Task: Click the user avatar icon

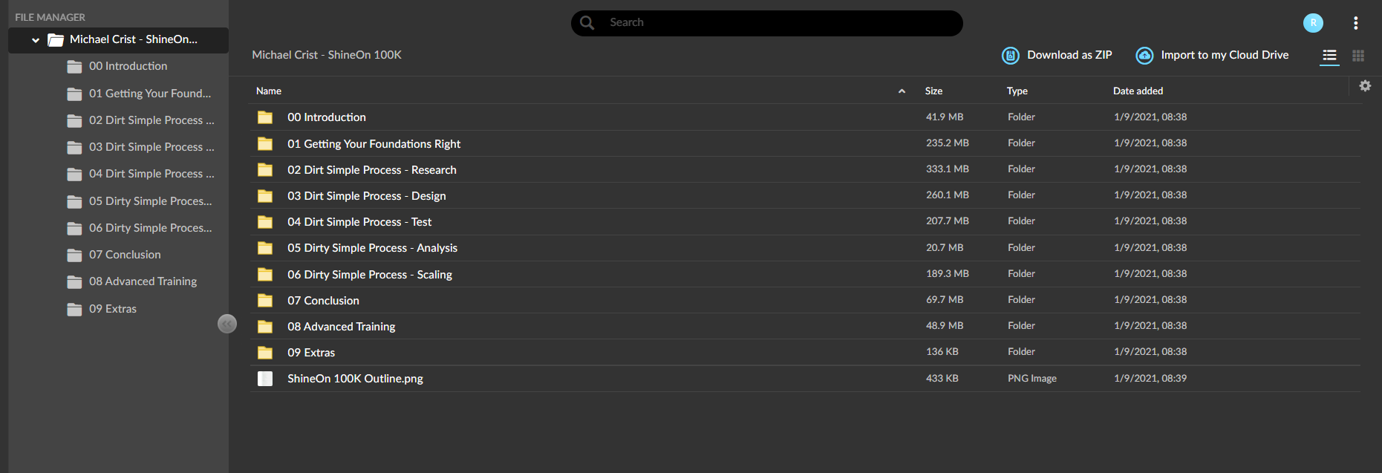Action: 1313,23
